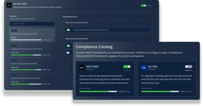
Task: Click the magnifier icon in Search Controls
Action: pos(11,24)
